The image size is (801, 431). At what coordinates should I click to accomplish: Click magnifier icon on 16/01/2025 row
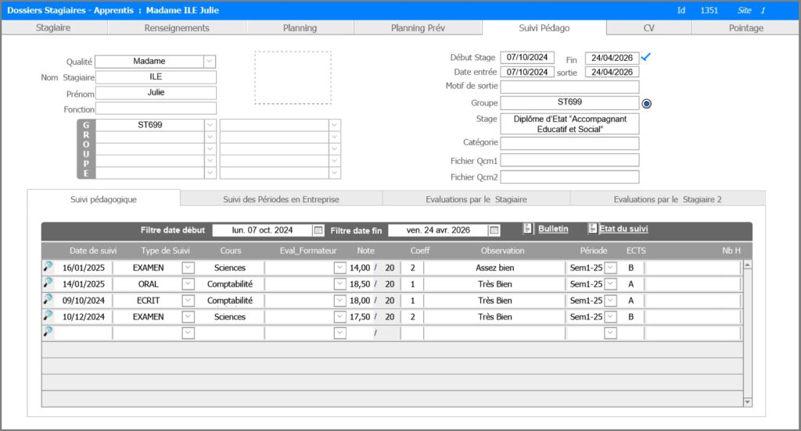coord(48,267)
